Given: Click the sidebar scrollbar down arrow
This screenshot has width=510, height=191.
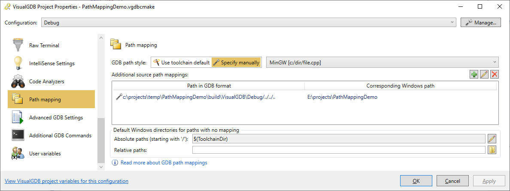Looking at the screenshot, I should pos(101,167).
